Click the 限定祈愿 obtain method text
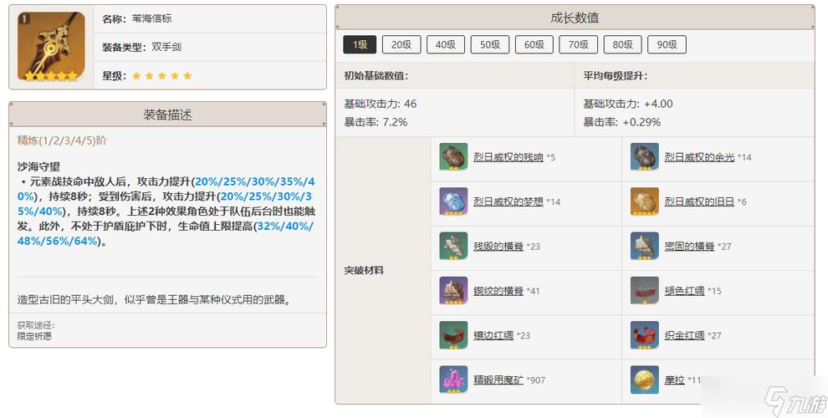828x418 pixels. [x=34, y=336]
